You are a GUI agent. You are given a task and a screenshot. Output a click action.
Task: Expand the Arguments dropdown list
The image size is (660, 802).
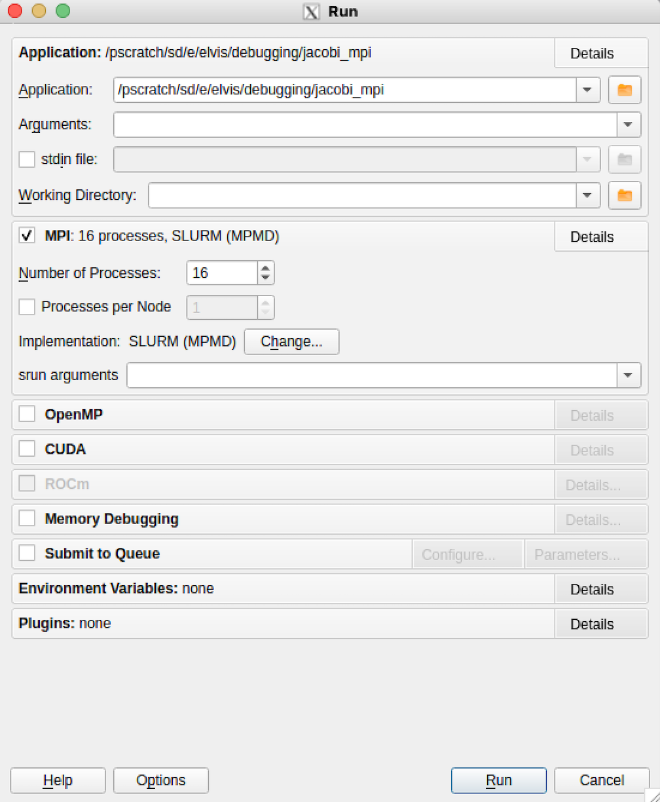pos(628,124)
